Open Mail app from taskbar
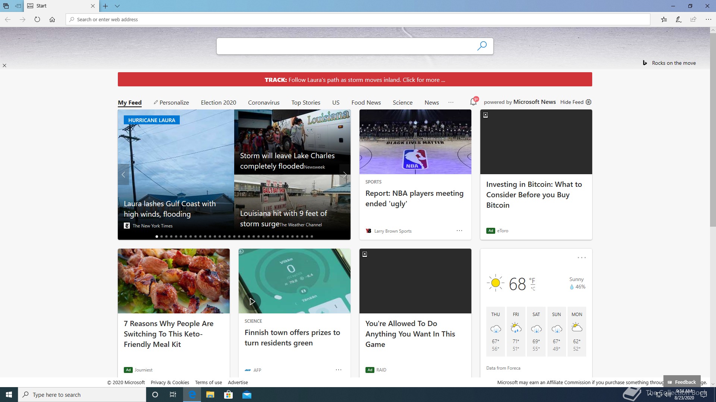This screenshot has width=716, height=402. [247, 395]
